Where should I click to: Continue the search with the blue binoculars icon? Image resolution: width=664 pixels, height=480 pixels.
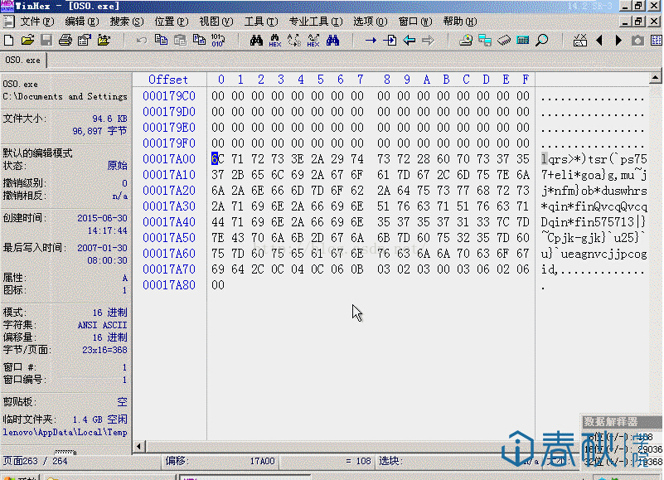point(333,41)
